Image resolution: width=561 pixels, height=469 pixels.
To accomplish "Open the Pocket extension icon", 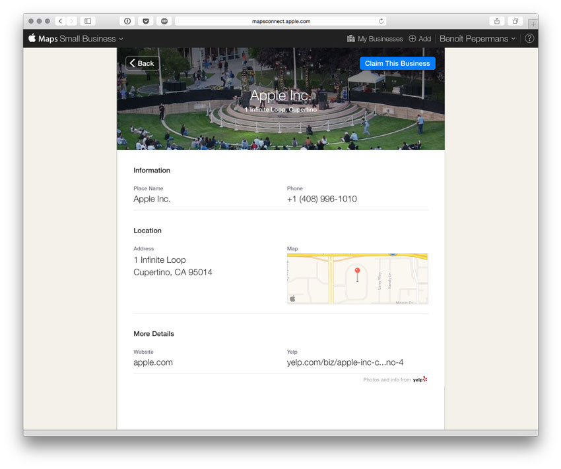I will click(146, 21).
